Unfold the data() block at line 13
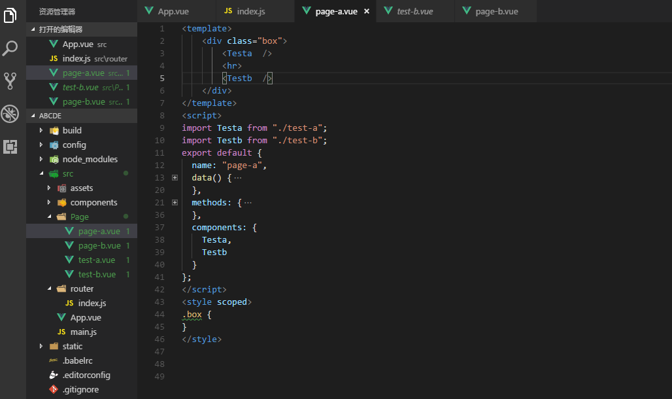Viewport: 672px width, 399px height. [175, 178]
